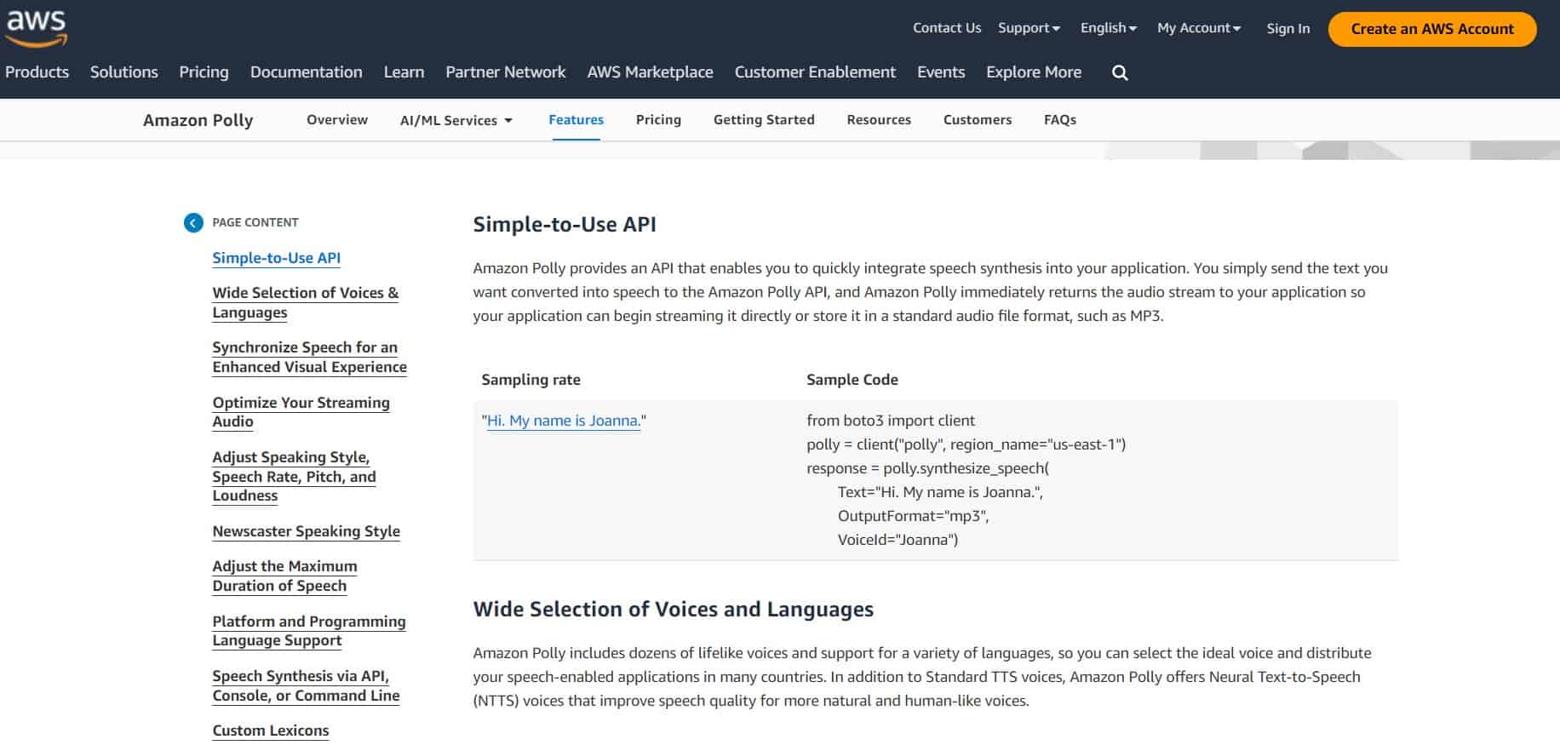This screenshot has height=745, width=1560.
Task: Click the 'from boto3 import client' code line
Action: coord(891,421)
